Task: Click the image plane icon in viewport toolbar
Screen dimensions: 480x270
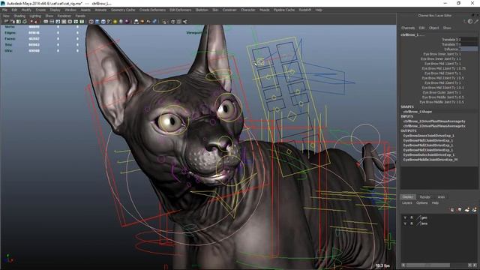Action: 25,22
